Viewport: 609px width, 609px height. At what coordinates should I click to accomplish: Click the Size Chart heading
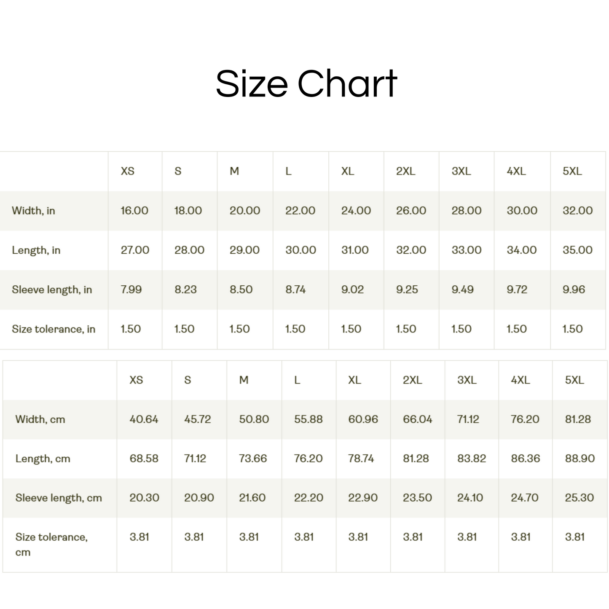(x=306, y=83)
